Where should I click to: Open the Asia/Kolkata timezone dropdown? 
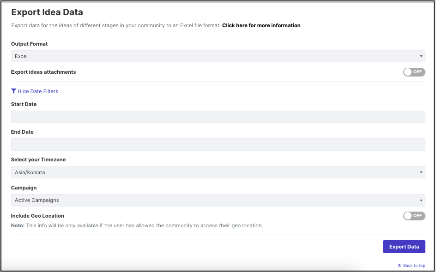pos(218,172)
